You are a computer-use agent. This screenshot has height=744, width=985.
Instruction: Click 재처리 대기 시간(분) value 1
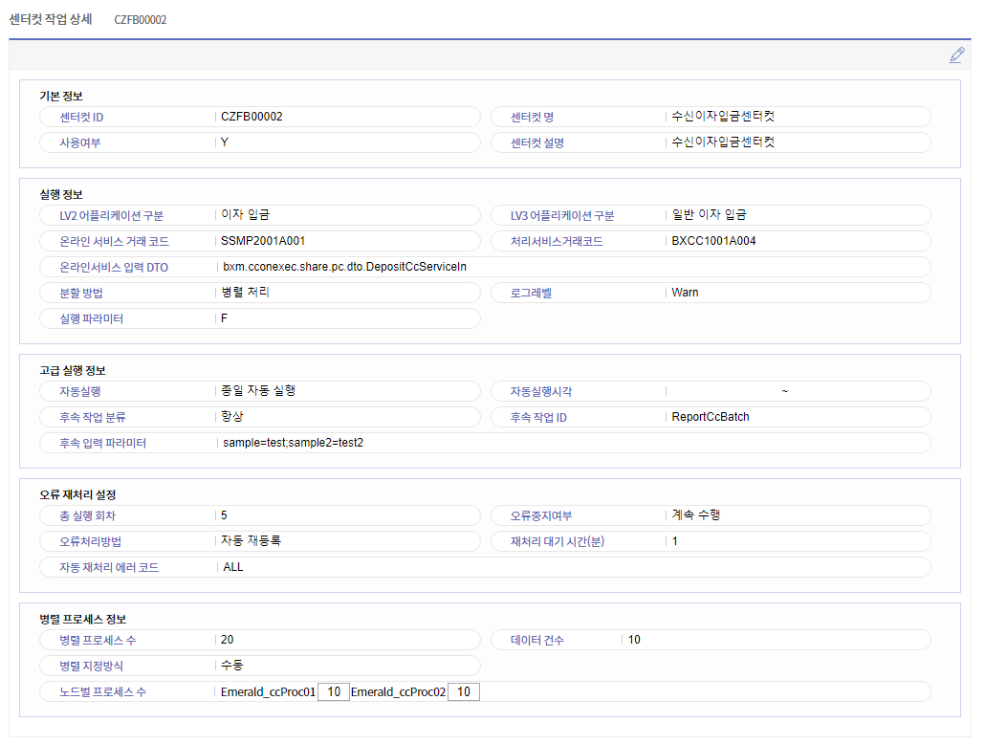(674, 541)
